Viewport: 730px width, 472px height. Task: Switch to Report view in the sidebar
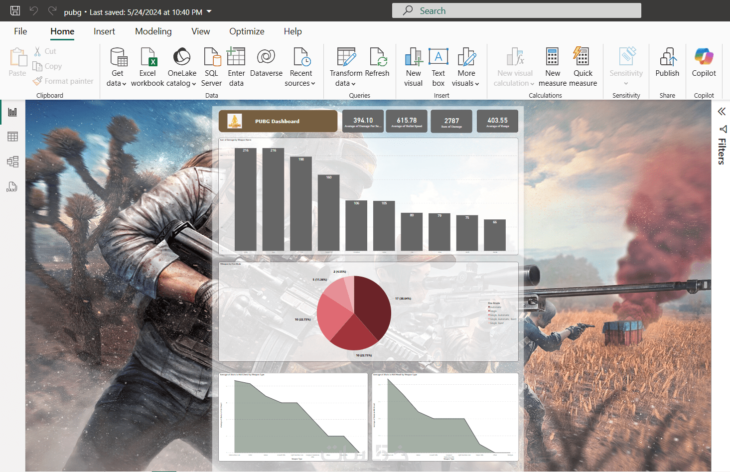(x=12, y=112)
